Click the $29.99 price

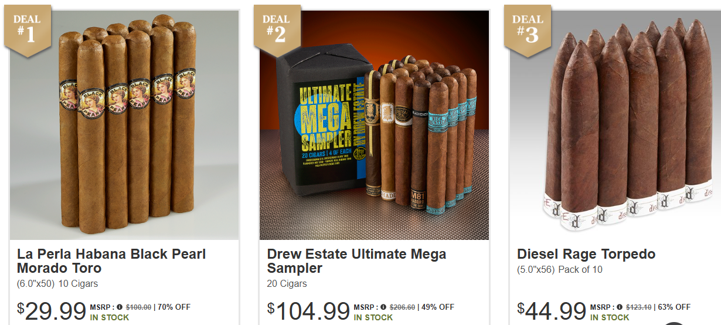(x=52, y=311)
